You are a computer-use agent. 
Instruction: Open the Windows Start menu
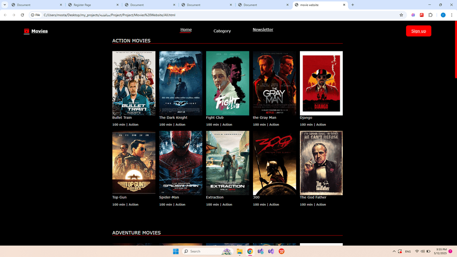click(x=176, y=251)
